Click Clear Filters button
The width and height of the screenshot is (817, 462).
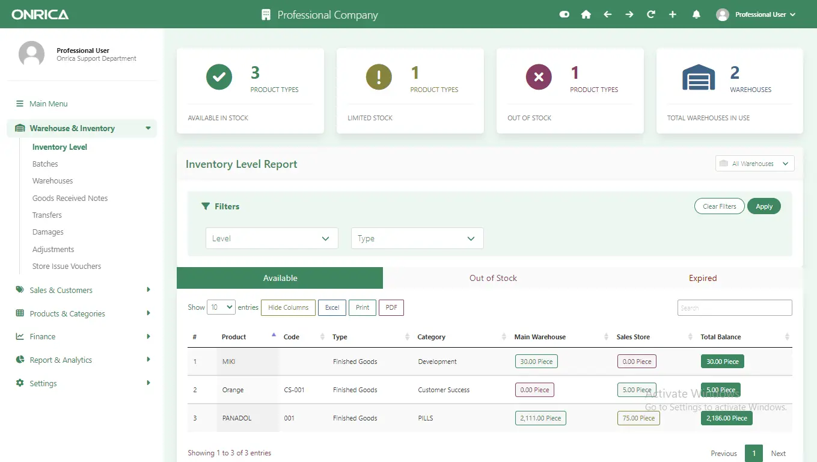click(x=719, y=206)
